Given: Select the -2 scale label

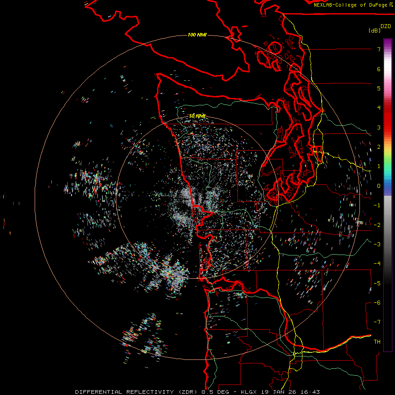Looking at the screenshot, I should click(377, 225).
